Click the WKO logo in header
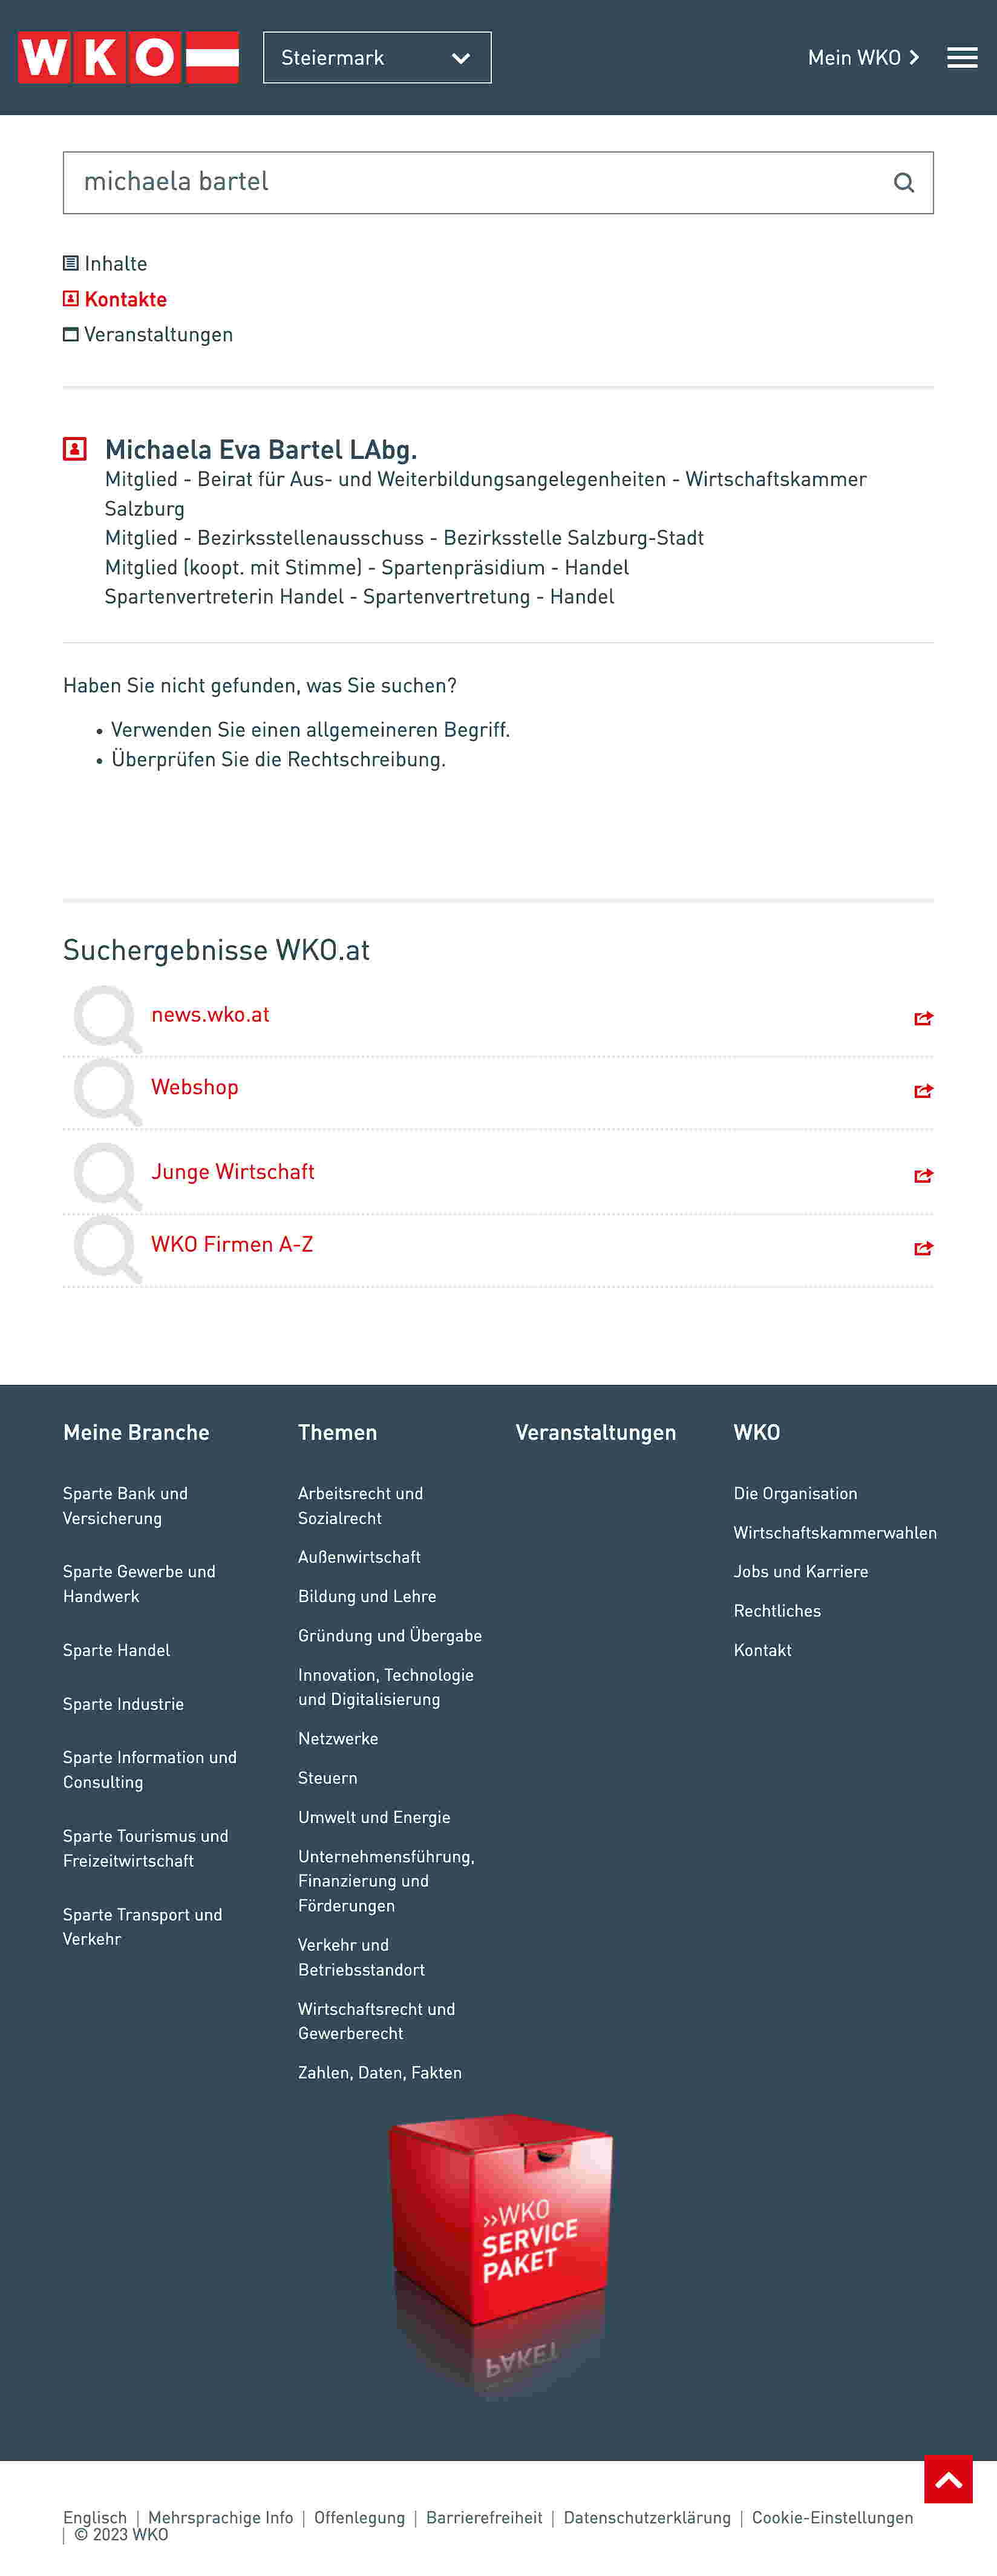The width and height of the screenshot is (997, 2576). pos(128,57)
